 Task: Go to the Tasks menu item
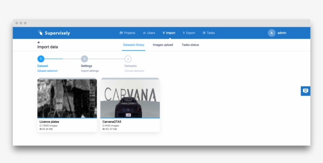209,33
